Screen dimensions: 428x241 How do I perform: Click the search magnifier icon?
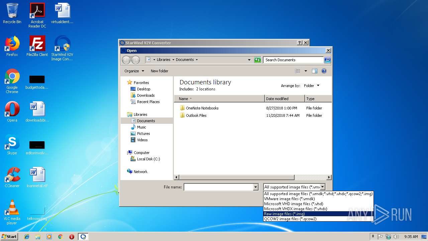click(327, 60)
